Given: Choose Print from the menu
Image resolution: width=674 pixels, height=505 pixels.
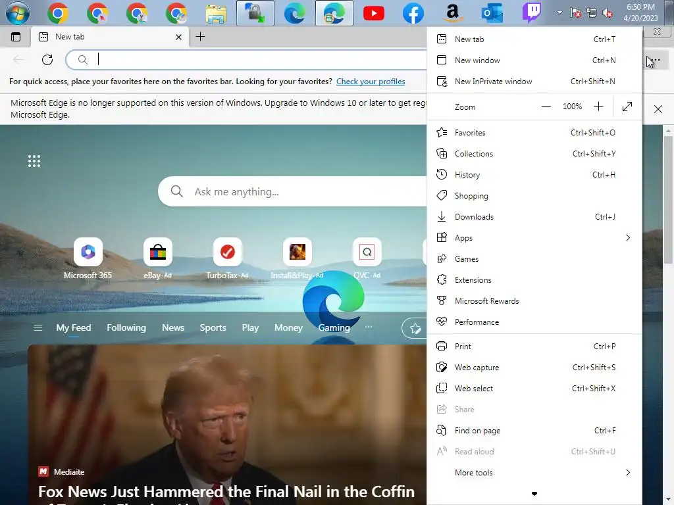Looking at the screenshot, I should coord(534,346).
